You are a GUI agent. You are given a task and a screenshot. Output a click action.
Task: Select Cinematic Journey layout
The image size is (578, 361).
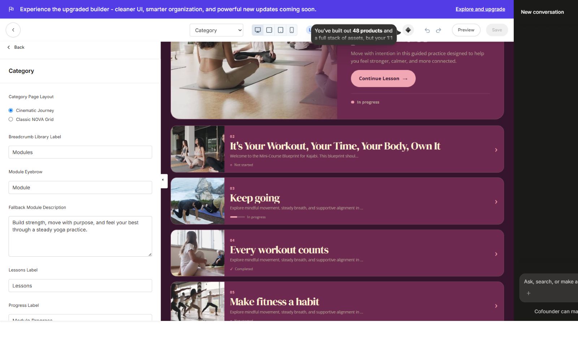pyautogui.click(x=11, y=110)
